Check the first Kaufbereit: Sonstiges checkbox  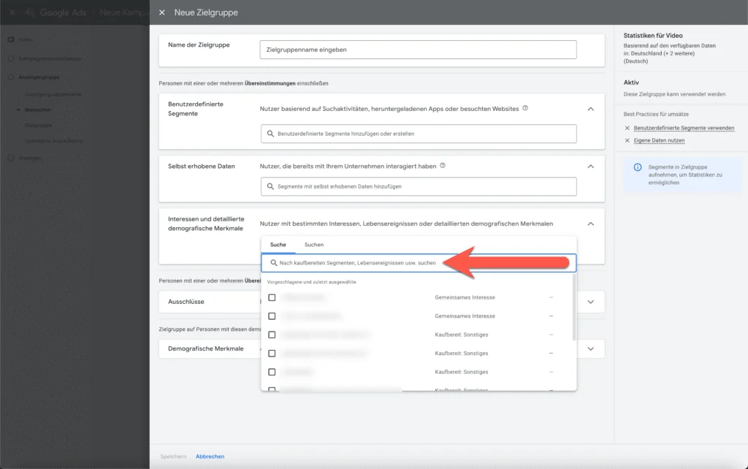point(272,335)
